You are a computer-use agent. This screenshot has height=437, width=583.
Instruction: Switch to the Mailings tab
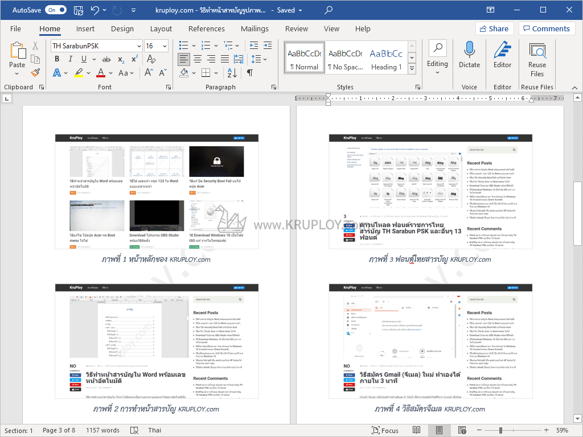254,28
